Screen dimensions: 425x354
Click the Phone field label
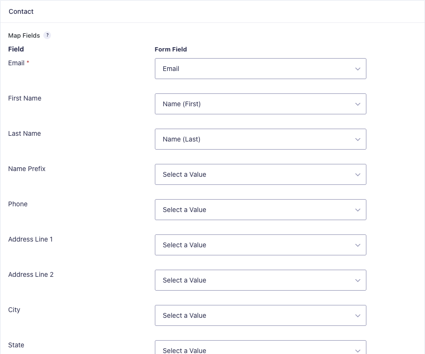tap(18, 204)
